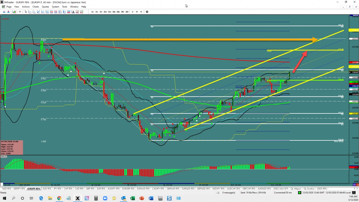Switch to the NZD RF6 tab

6,189
